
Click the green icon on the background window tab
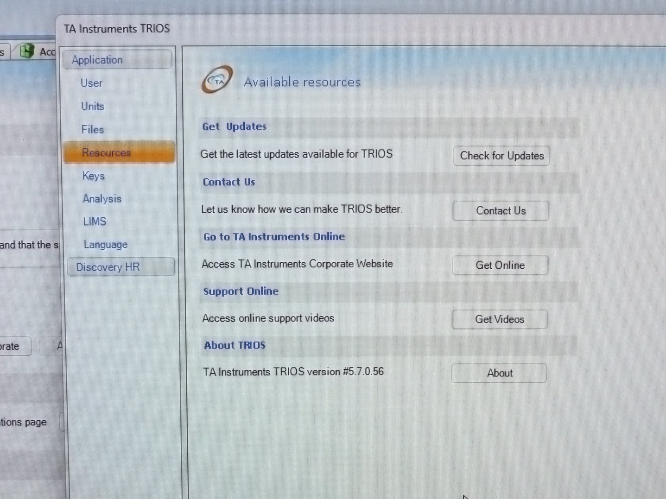click(27, 51)
